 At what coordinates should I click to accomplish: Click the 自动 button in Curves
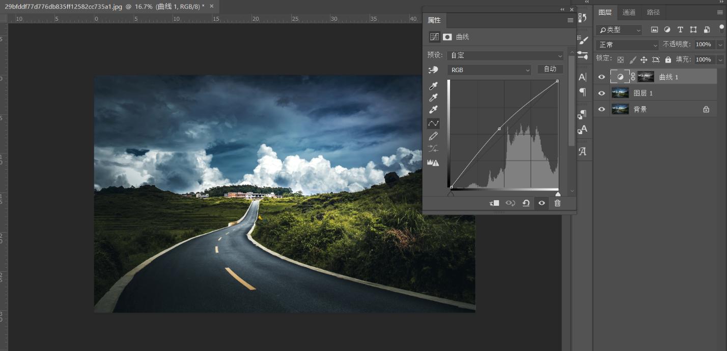pos(550,69)
